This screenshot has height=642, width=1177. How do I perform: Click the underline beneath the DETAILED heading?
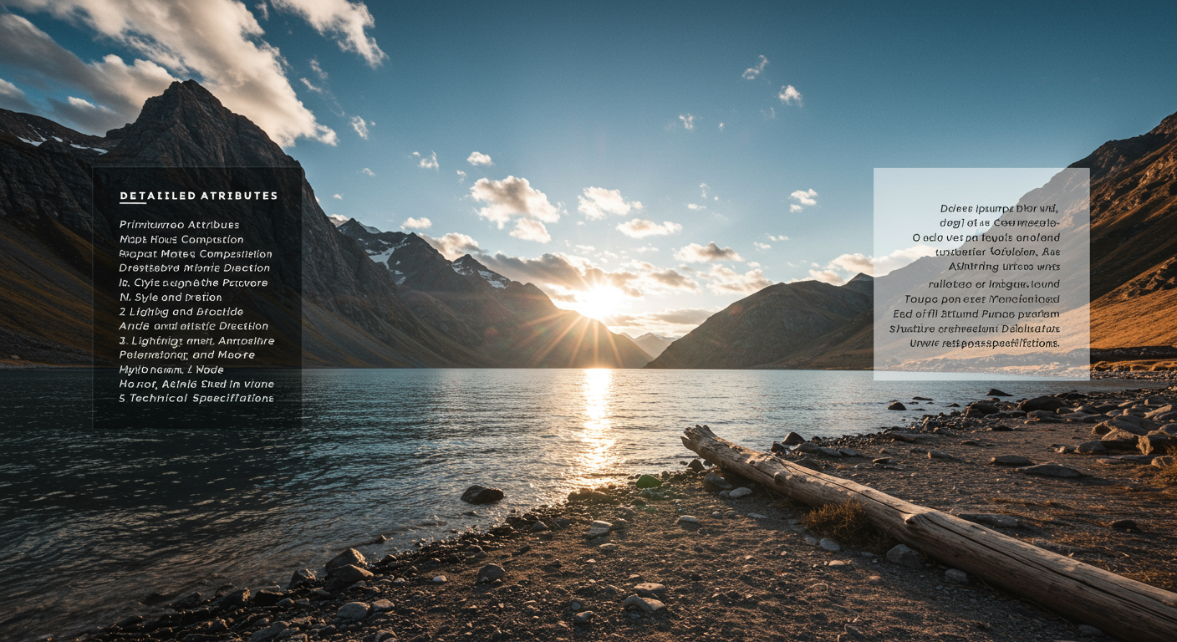point(132,204)
